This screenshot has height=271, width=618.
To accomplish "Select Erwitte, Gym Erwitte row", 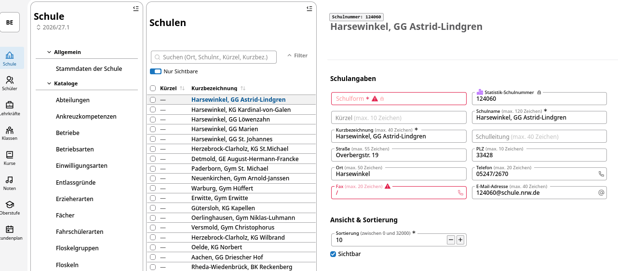I will click(x=231, y=198).
